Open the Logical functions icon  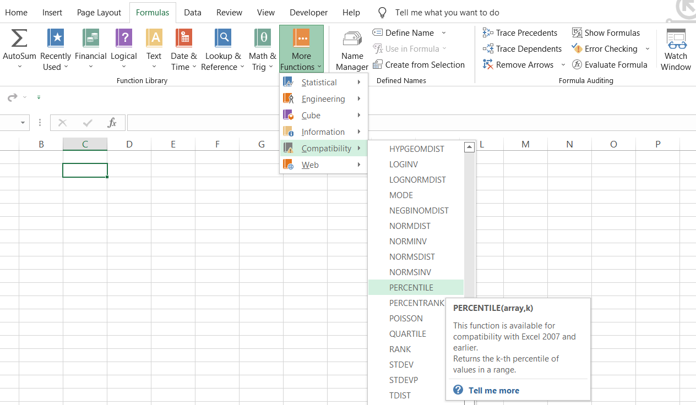(123, 39)
